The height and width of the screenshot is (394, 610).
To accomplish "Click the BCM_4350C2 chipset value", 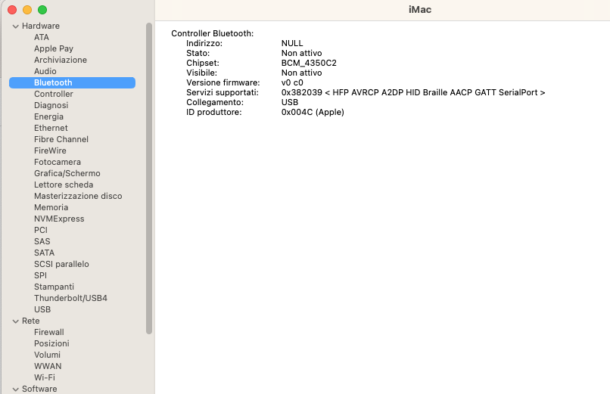I will click(x=309, y=63).
